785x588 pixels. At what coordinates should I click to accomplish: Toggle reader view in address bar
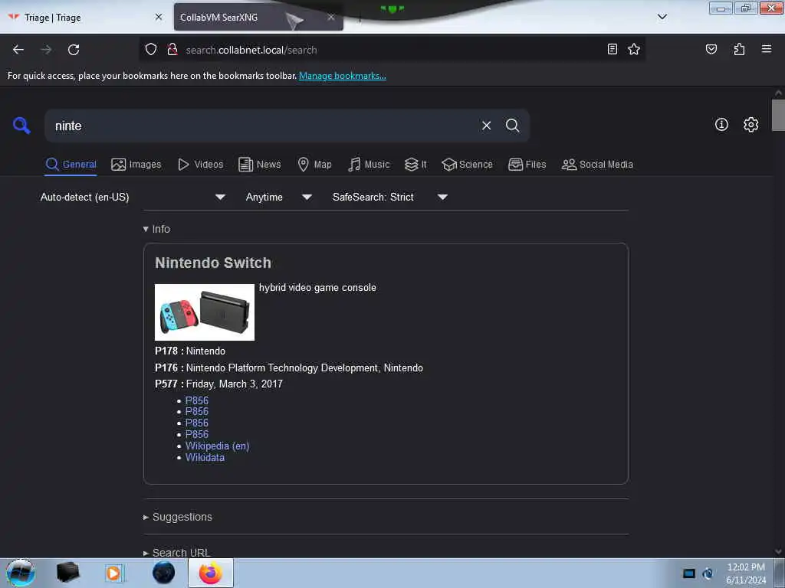(612, 50)
